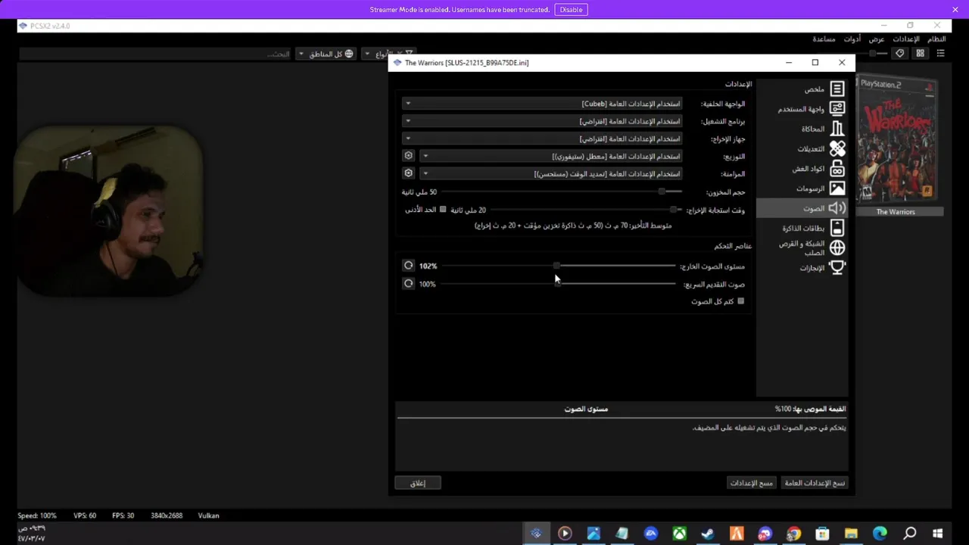Image resolution: width=969 pixels, height=545 pixels.
Task: Open expansion (التوزيع) advanced settings gear
Action: 409,156
